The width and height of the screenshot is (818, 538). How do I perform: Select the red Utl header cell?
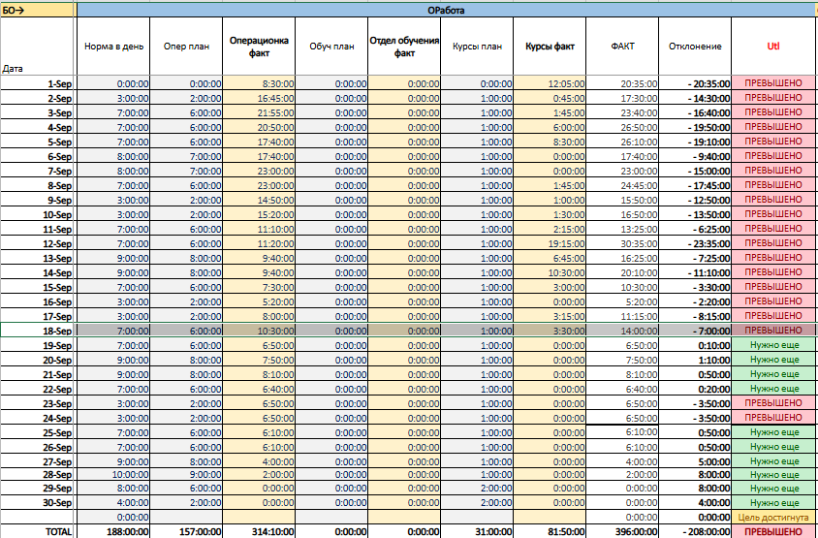click(x=774, y=47)
